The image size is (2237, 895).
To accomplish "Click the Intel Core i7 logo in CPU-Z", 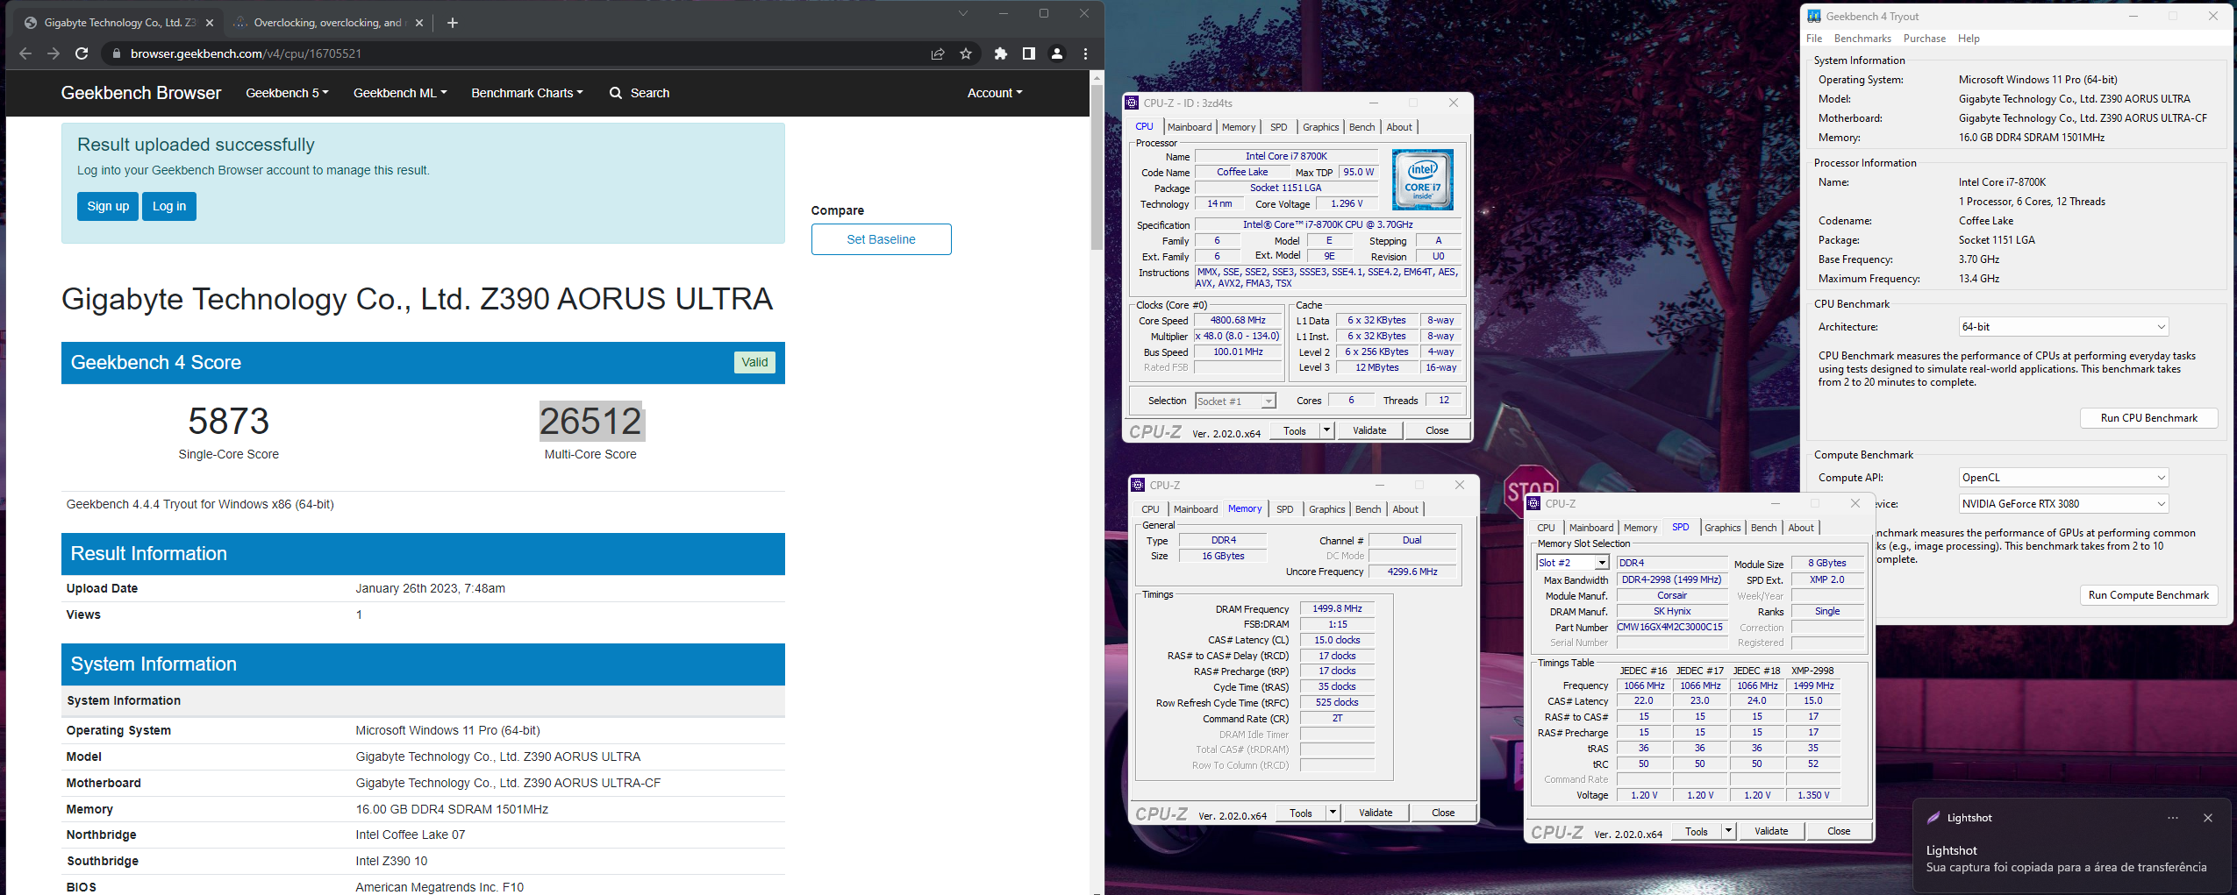I will coord(1422,179).
